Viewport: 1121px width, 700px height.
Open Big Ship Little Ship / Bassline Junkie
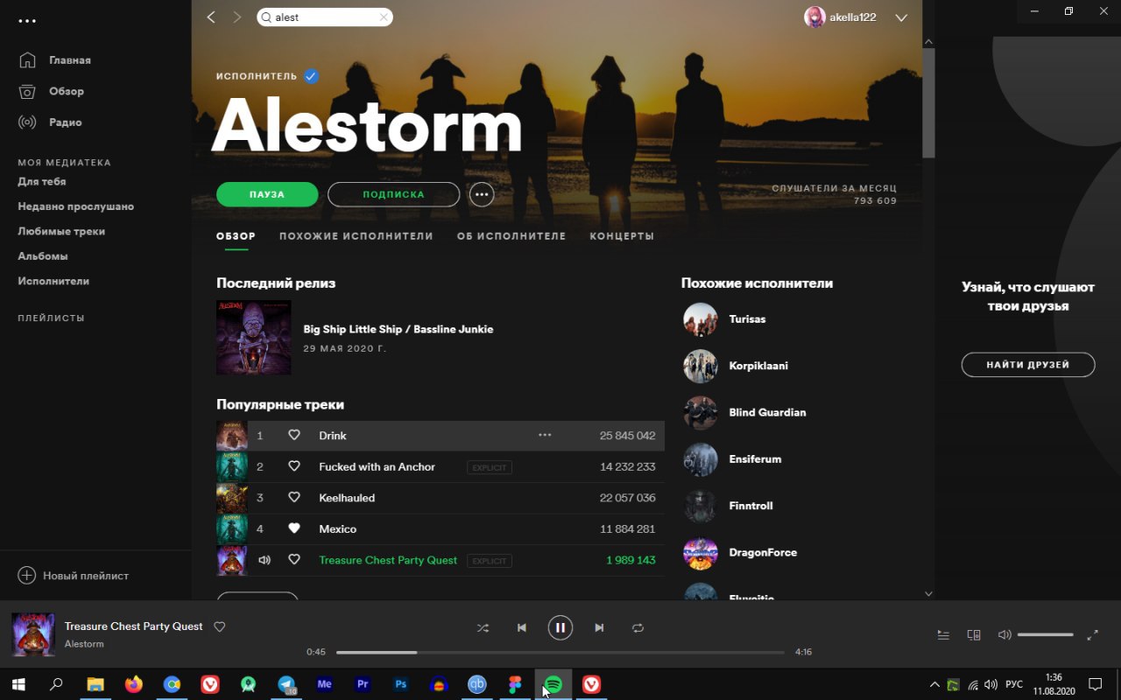point(398,329)
